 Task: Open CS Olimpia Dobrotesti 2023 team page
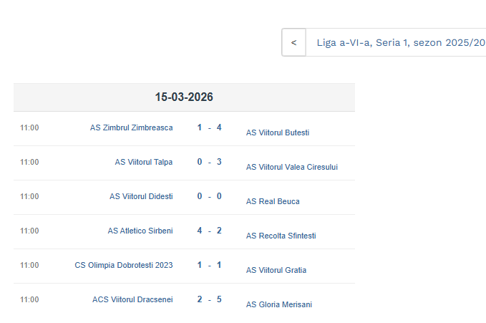click(x=124, y=265)
